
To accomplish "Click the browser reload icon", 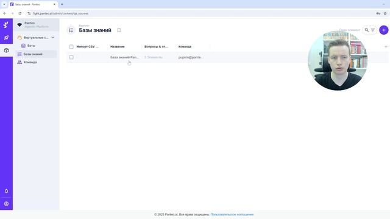I will tap(20, 13).
